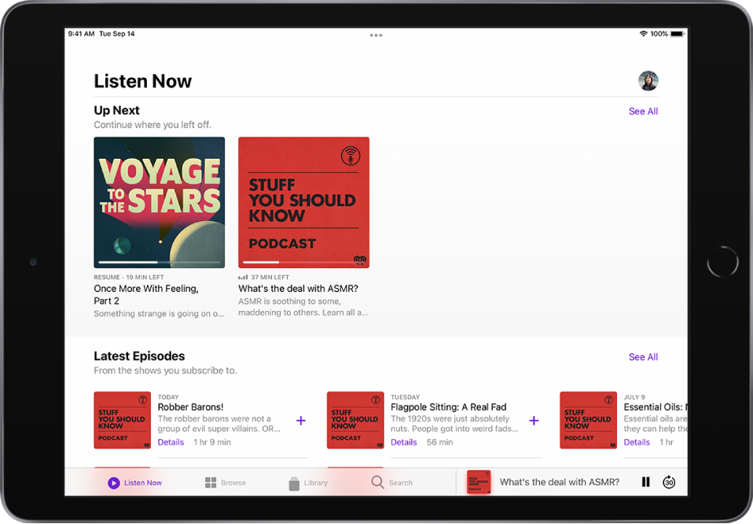Screen dimensions: 753x524
Task: Add Robber Barons episode using plus icon
Action: point(301,420)
